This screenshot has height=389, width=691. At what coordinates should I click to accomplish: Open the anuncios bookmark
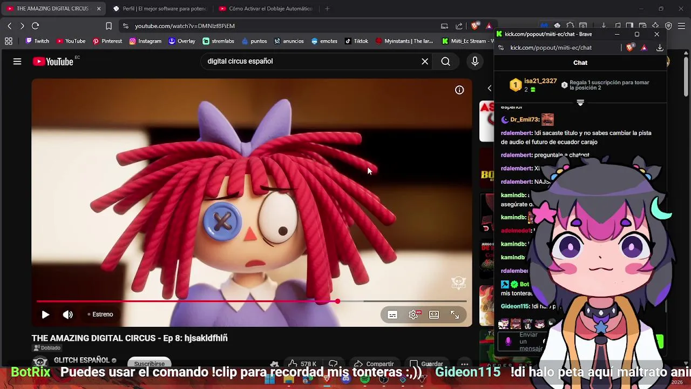[289, 41]
